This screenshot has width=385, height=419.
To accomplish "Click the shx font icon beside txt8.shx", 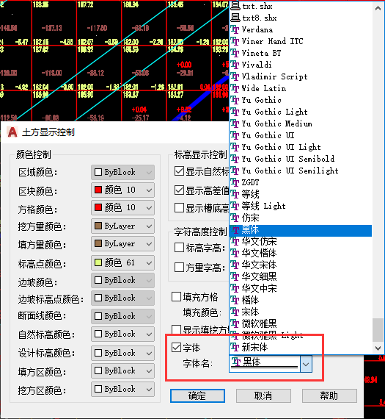I will coord(235,18).
